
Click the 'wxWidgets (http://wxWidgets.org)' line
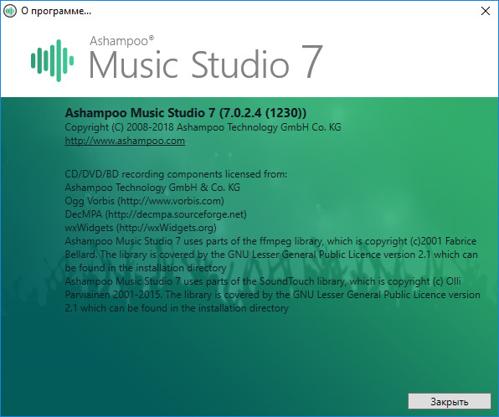(141, 228)
